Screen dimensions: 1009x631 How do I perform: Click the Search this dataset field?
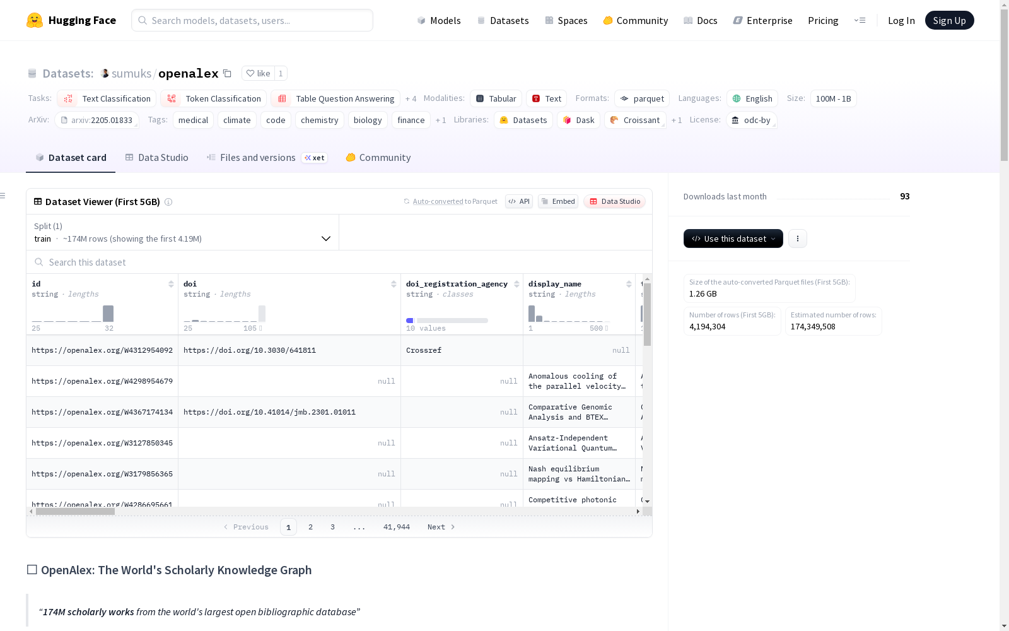[x=339, y=262]
